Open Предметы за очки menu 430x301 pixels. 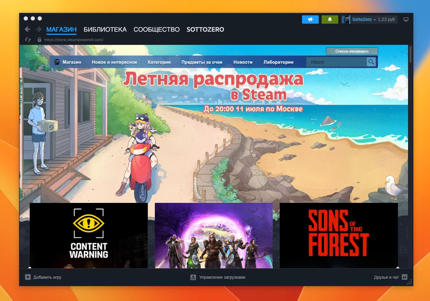point(202,62)
